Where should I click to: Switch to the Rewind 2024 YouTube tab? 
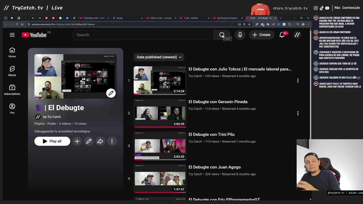(94, 18)
